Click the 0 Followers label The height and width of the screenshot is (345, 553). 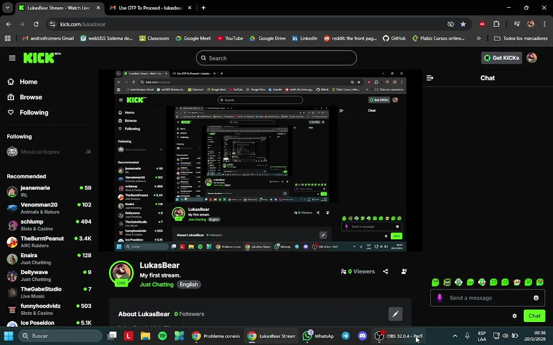tap(189, 314)
